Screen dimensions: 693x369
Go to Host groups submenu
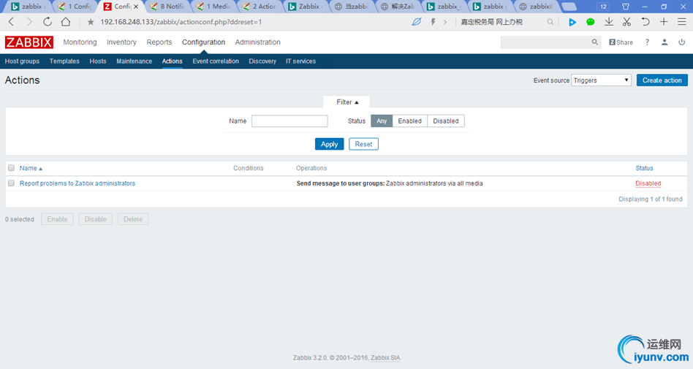pos(22,61)
